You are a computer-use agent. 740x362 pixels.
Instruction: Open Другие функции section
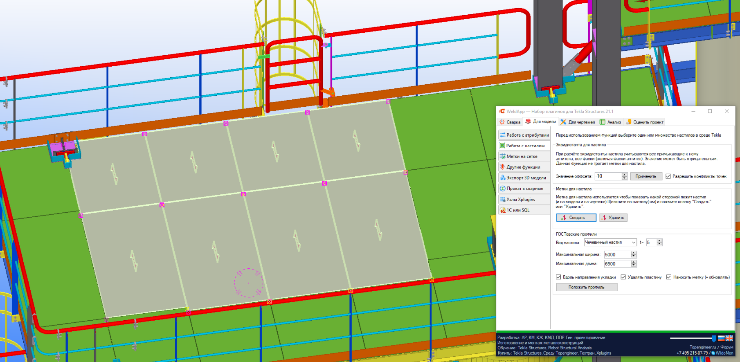pyautogui.click(x=523, y=167)
